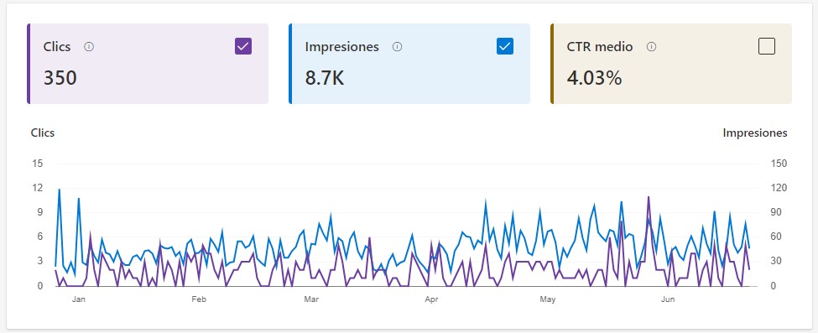Enable the CTR medio checkbox
This screenshot has width=818, height=333.
pos(766,46)
